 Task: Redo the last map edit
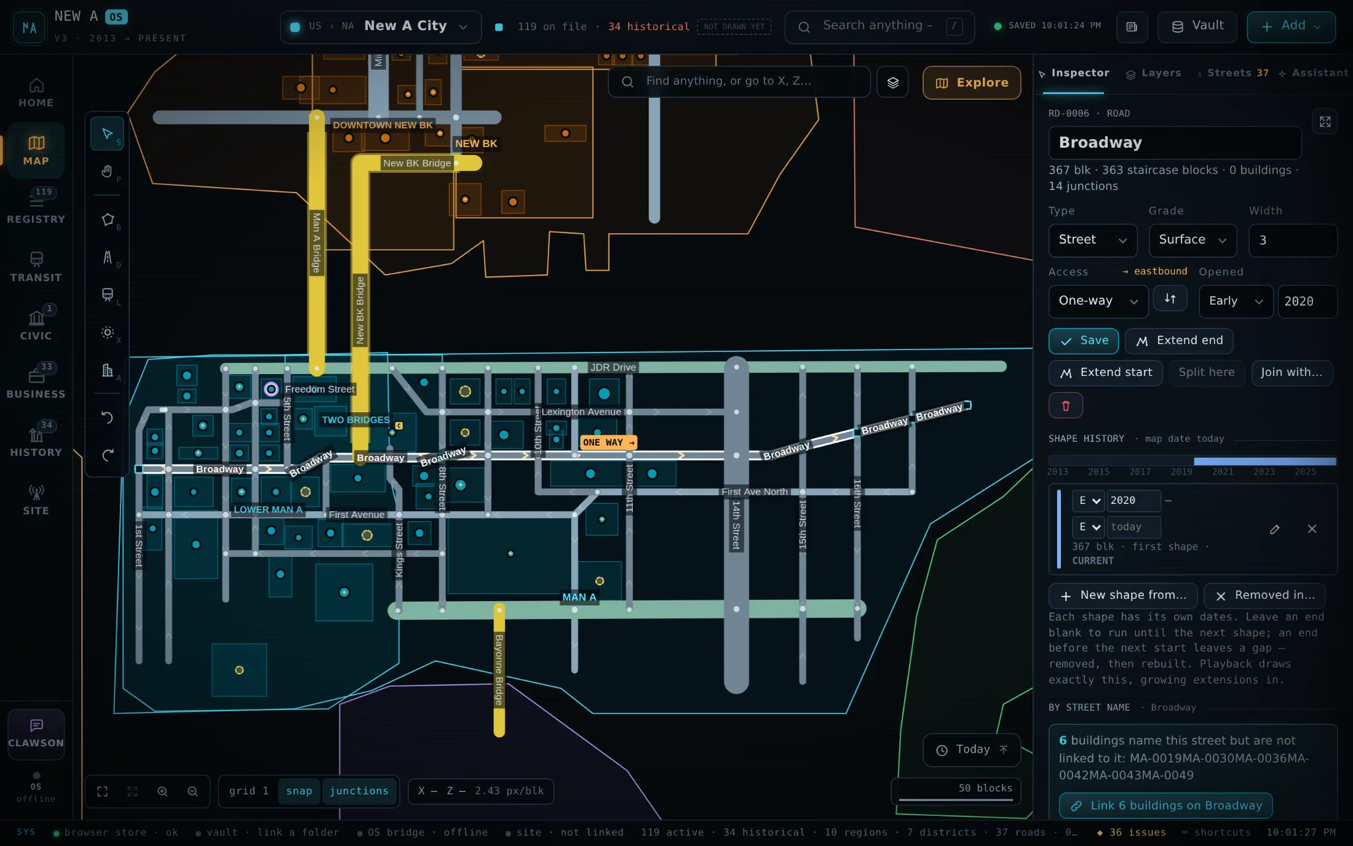point(107,455)
